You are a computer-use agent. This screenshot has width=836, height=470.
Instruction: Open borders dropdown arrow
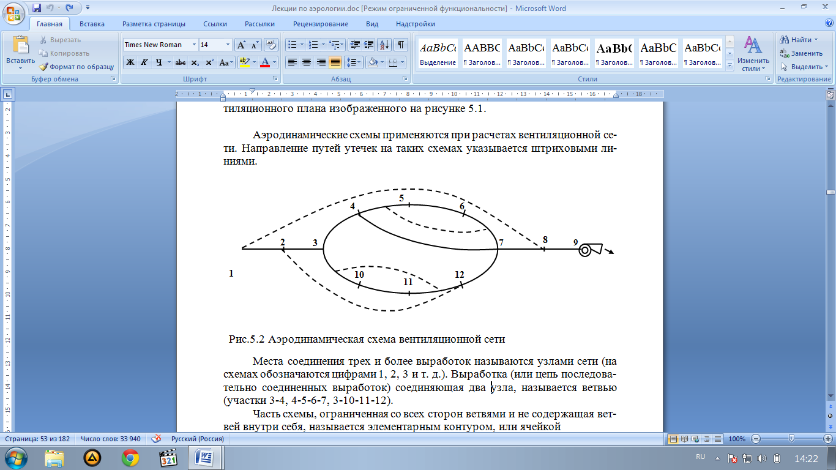click(x=402, y=62)
